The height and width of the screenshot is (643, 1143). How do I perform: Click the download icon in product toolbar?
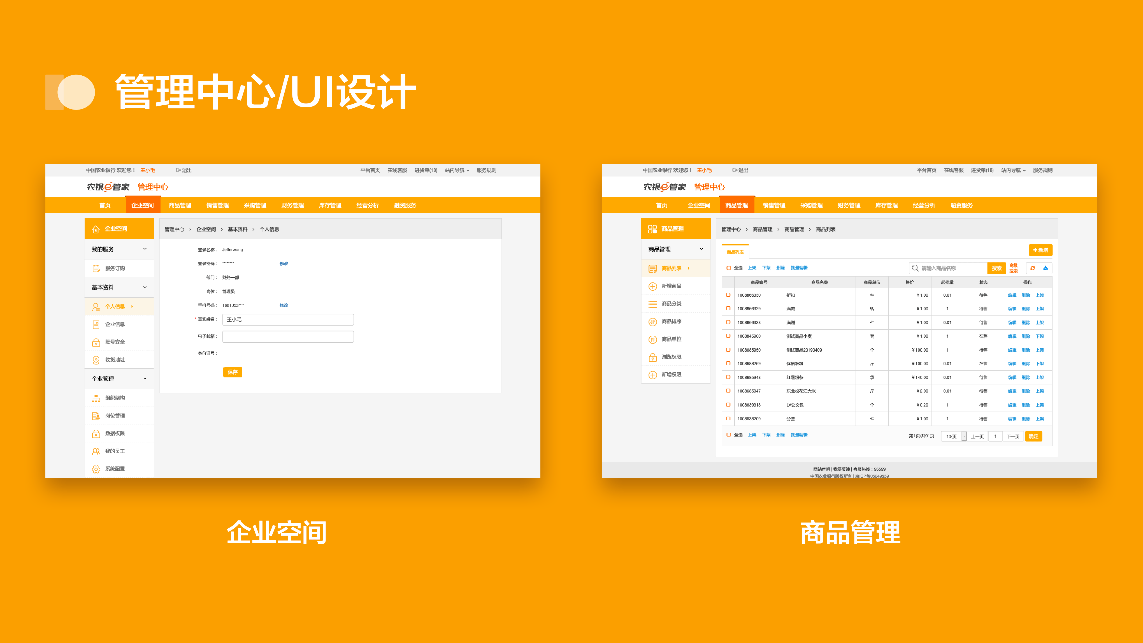pyautogui.click(x=1046, y=268)
